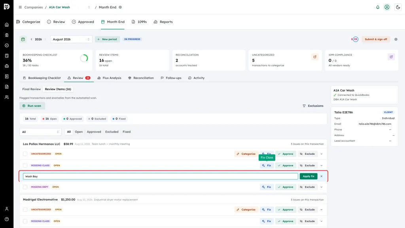The height and width of the screenshot is (228, 405).
Task: Switch to Follow-ups tab
Action: tap(171, 78)
